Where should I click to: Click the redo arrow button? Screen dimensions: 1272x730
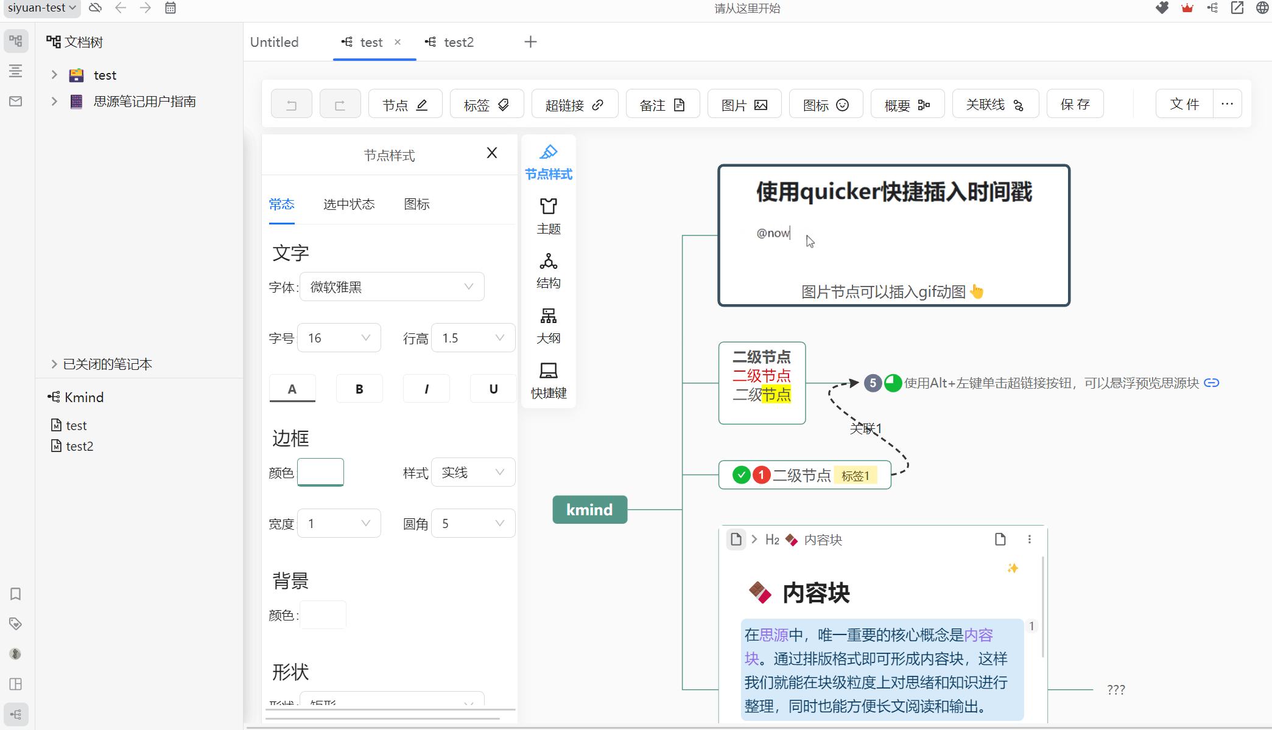pos(340,105)
